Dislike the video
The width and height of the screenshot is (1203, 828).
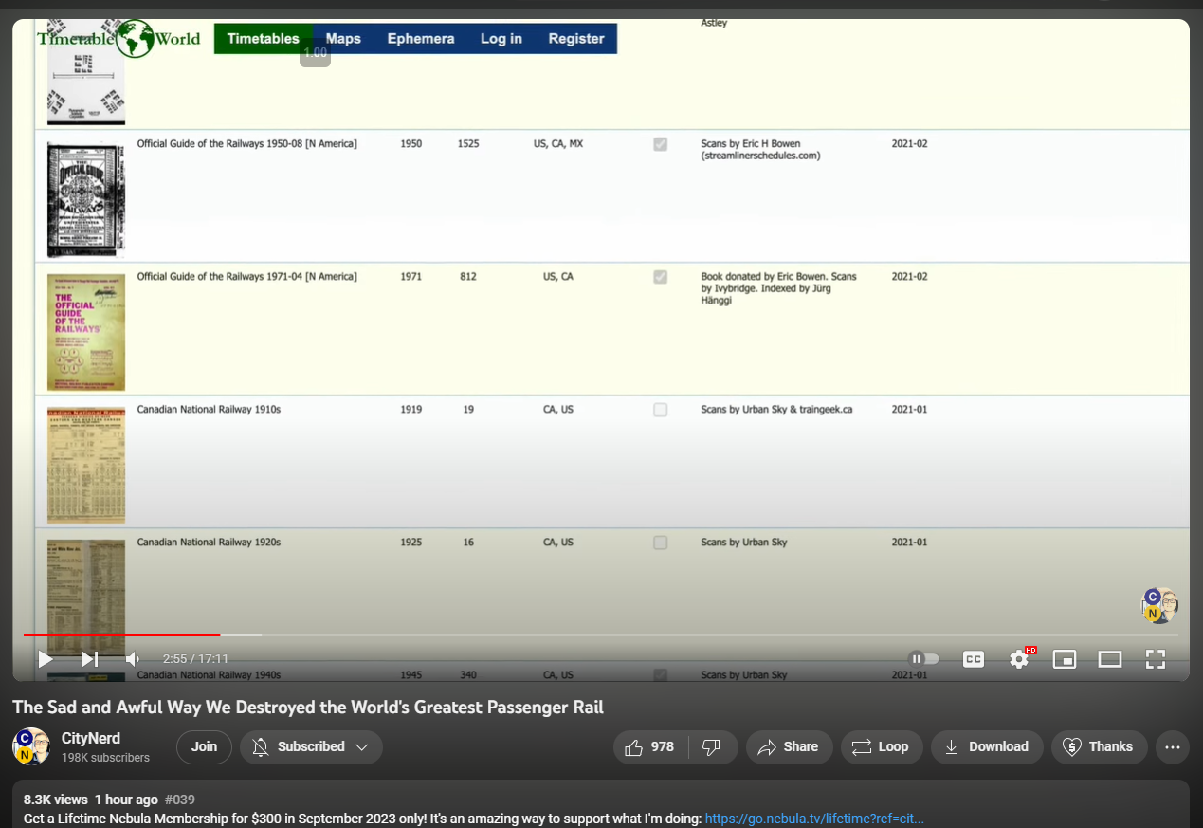[x=713, y=746]
